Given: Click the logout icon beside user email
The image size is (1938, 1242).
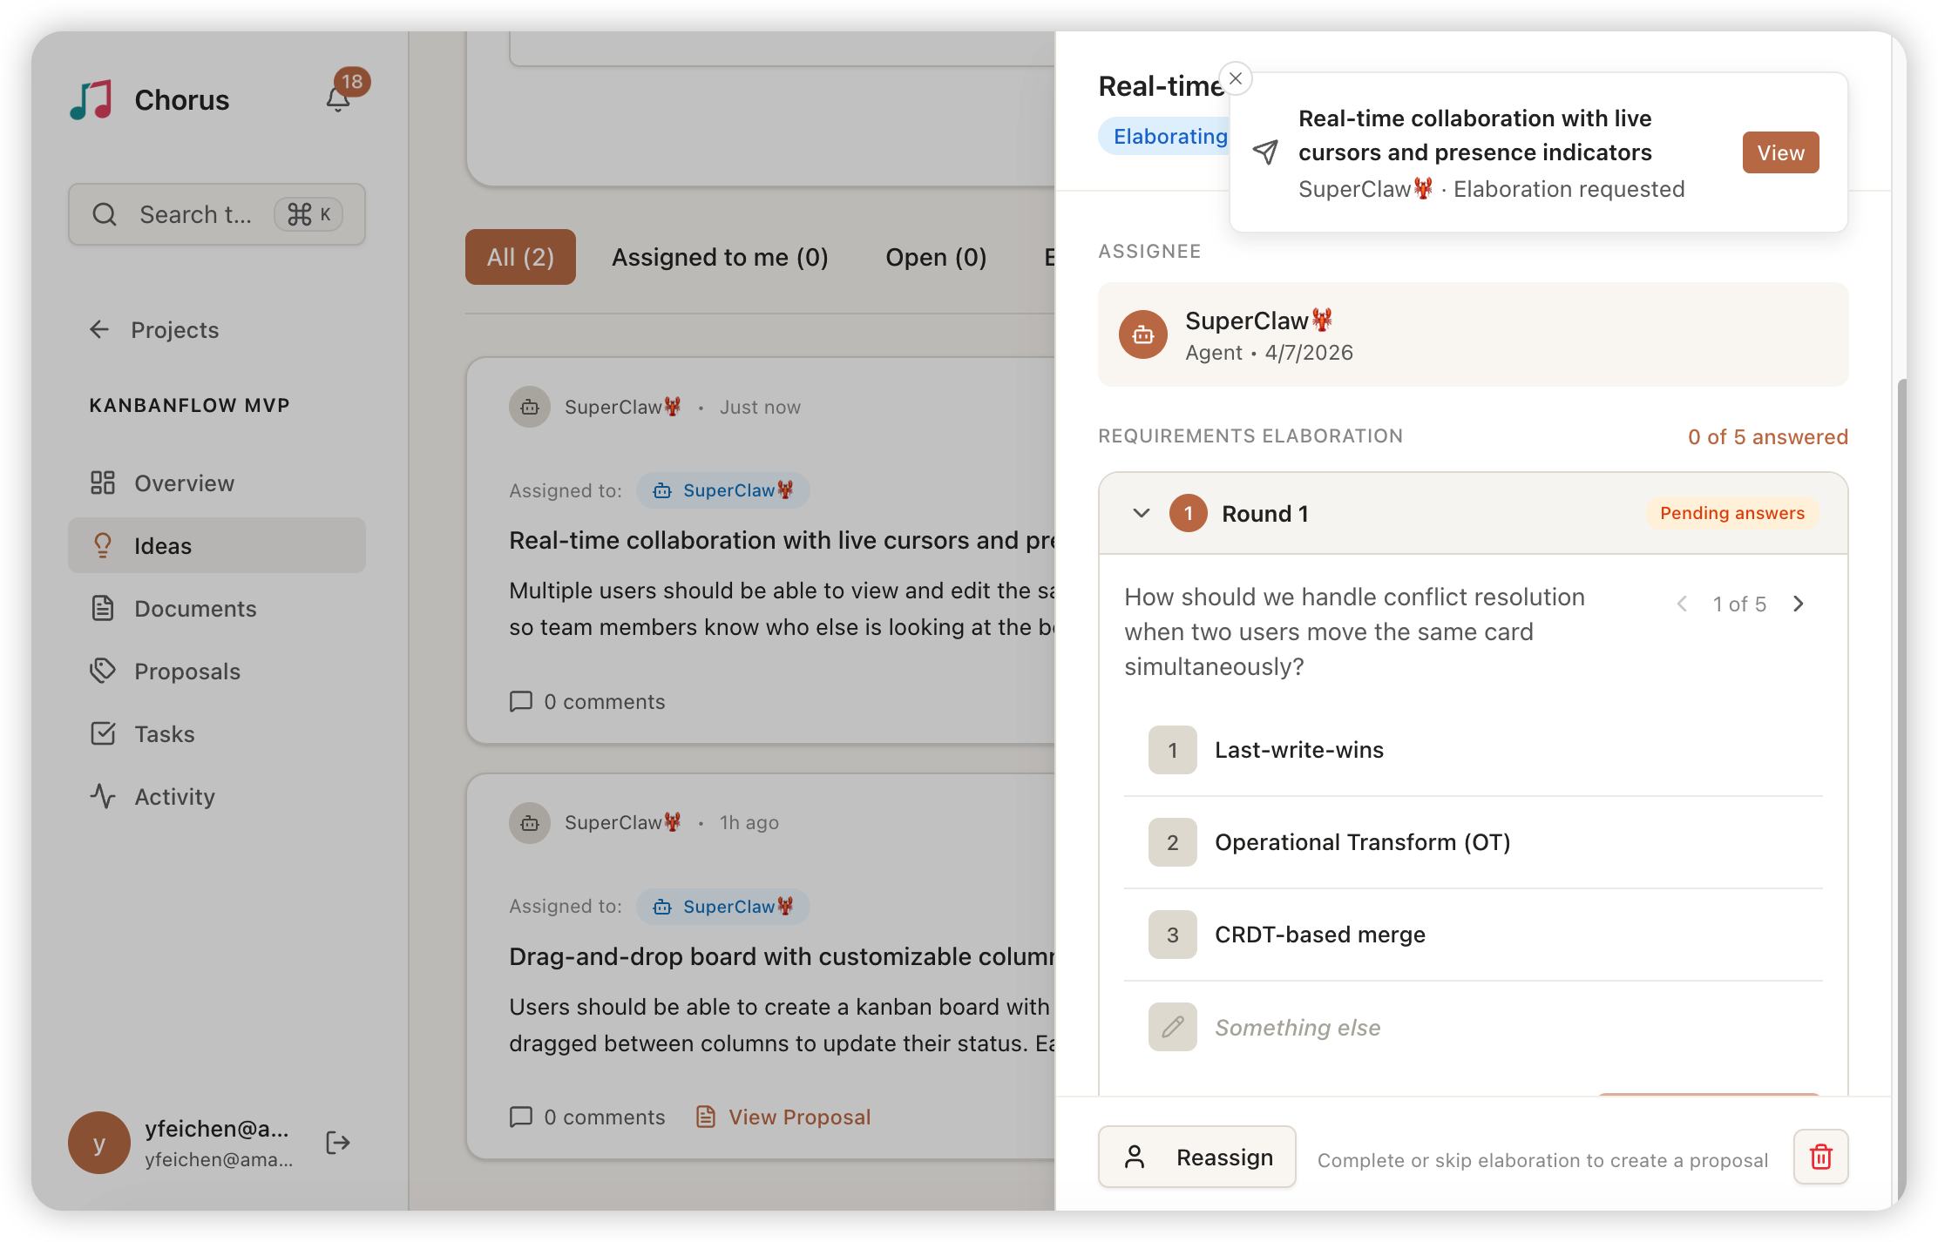Looking at the screenshot, I should point(338,1143).
